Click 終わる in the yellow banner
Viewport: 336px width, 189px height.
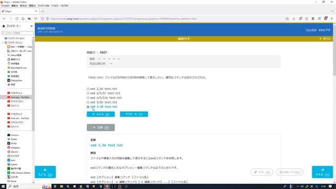click(325, 39)
